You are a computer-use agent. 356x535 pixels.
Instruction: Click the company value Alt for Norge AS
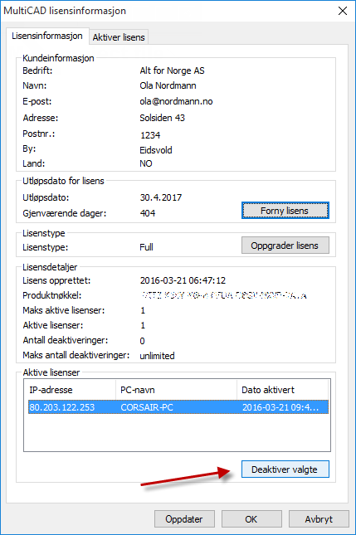(x=172, y=71)
